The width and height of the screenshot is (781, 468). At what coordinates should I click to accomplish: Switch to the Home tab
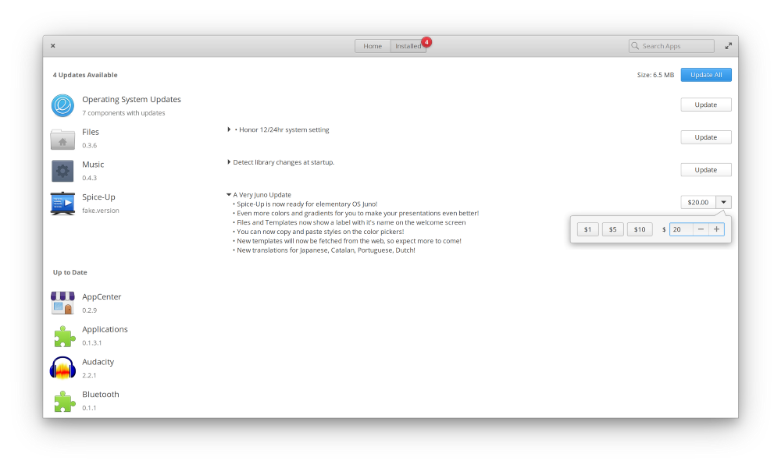click(373, 46)
